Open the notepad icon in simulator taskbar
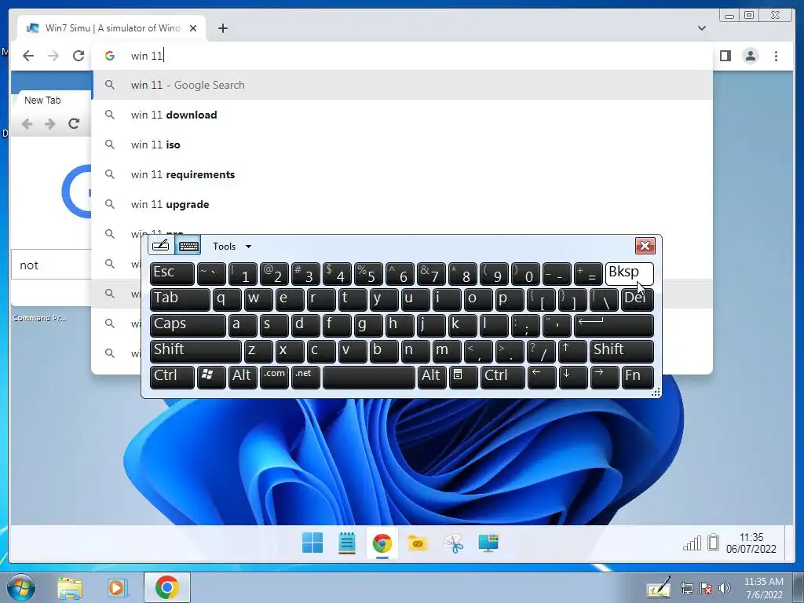The width and height of the screenshot is (804, 603). [x=347, y=543]
